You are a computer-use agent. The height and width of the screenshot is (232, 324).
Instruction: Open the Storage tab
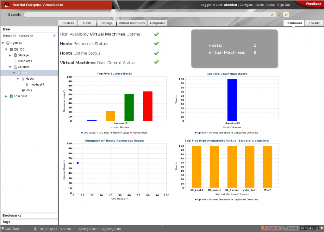coord(107,23)
